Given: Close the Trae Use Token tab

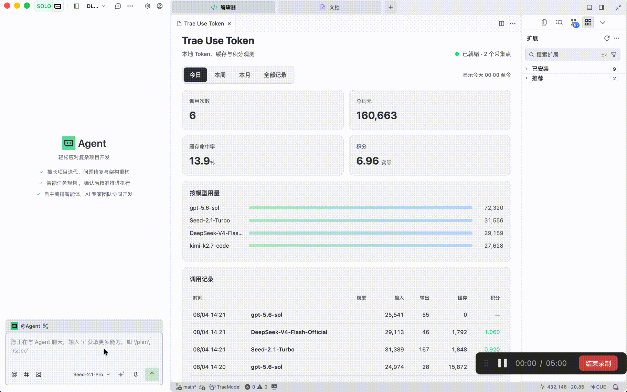Looking at the screenshot, I should (229, 23).
